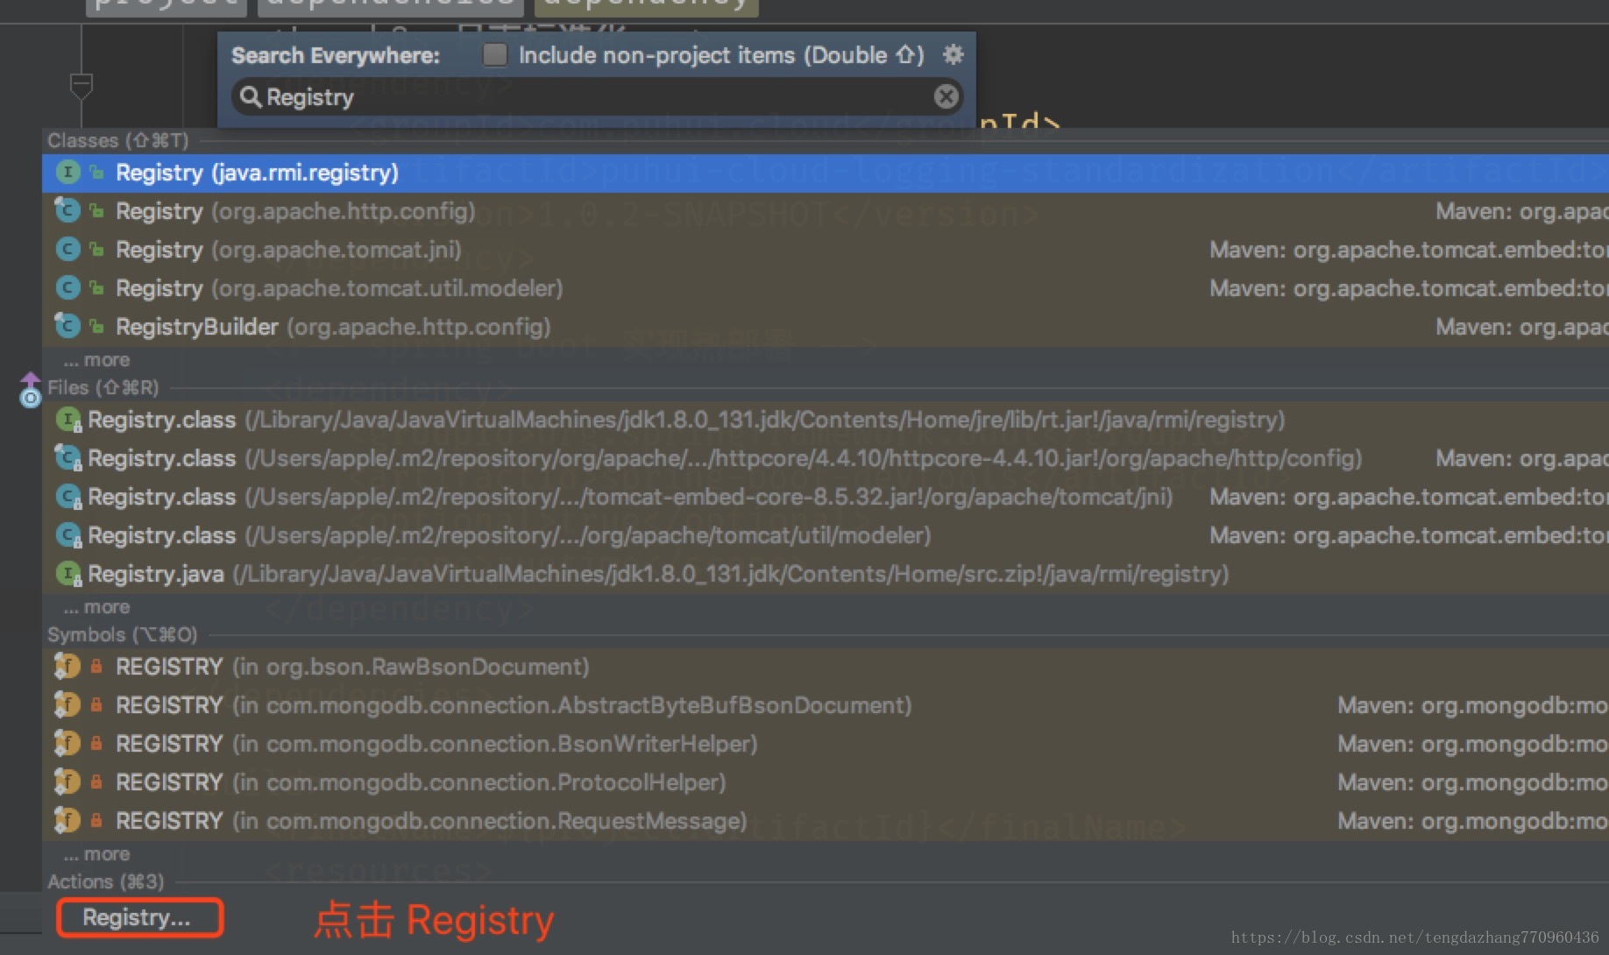
Task: Click field icon of AbstractByteBufBsonDocument REGISTRY
Action: pos(67,705)
